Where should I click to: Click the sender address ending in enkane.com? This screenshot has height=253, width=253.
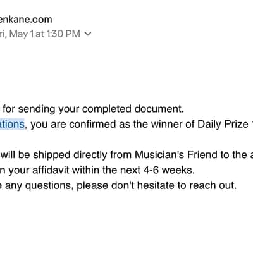tap(26, 20)
